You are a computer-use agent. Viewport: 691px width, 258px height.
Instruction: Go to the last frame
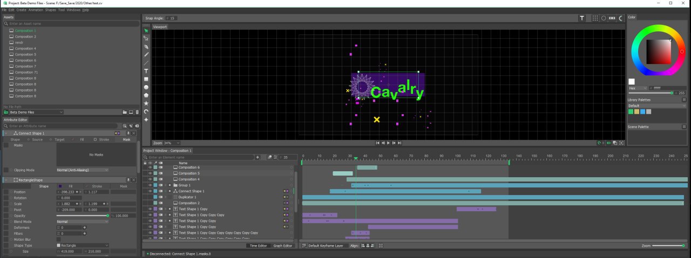(399, 143)
